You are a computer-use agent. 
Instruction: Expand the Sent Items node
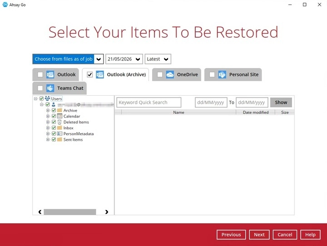pos(48,139)
